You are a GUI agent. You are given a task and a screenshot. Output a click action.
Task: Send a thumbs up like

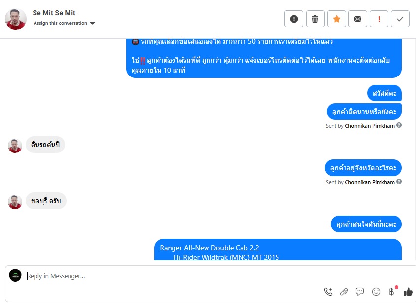(408, 292)
